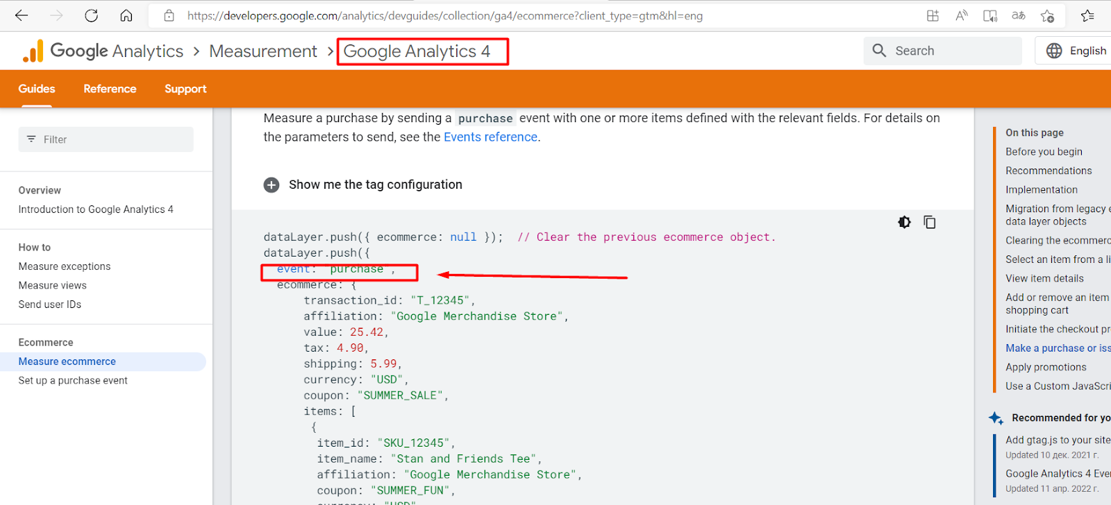The height and width of the screenshot is (505, 1111).
Task: Jump to Migration from legacy data layer
Action: coord(1058,215)
